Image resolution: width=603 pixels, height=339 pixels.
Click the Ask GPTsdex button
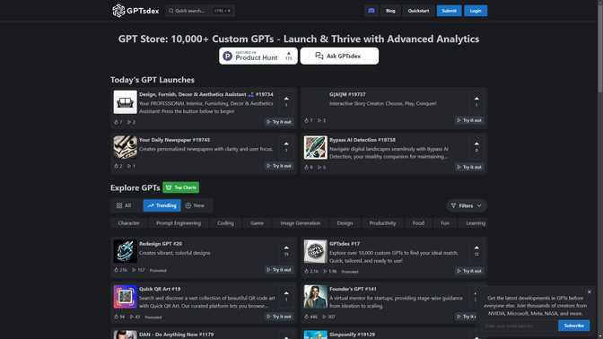pyautogui.click(x=339, y=56)
